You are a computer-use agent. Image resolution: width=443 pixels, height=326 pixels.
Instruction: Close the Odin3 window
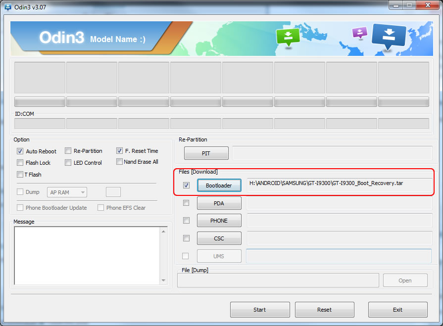coord(428,5)
